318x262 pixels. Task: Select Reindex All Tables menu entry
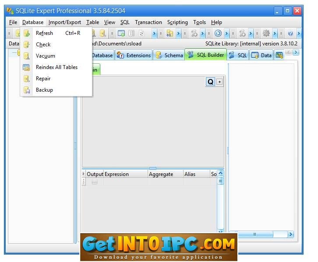tap(56, 67)
